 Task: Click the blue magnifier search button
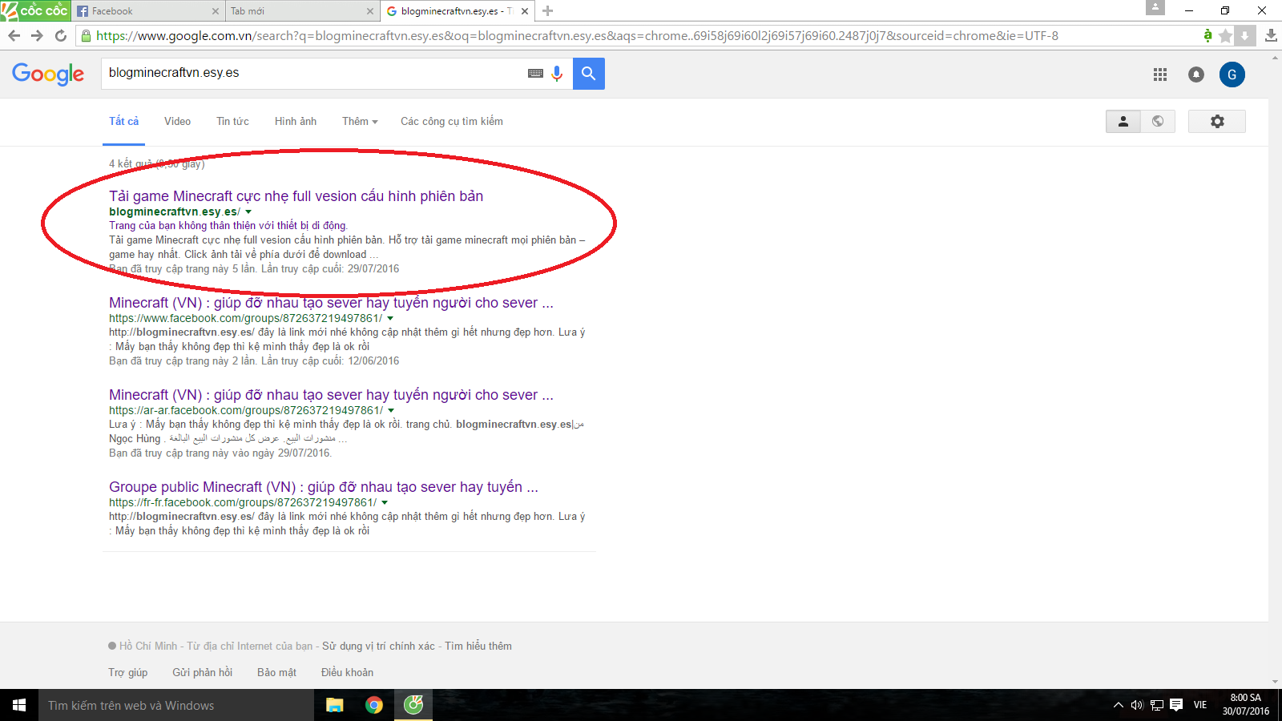point(589,74)
